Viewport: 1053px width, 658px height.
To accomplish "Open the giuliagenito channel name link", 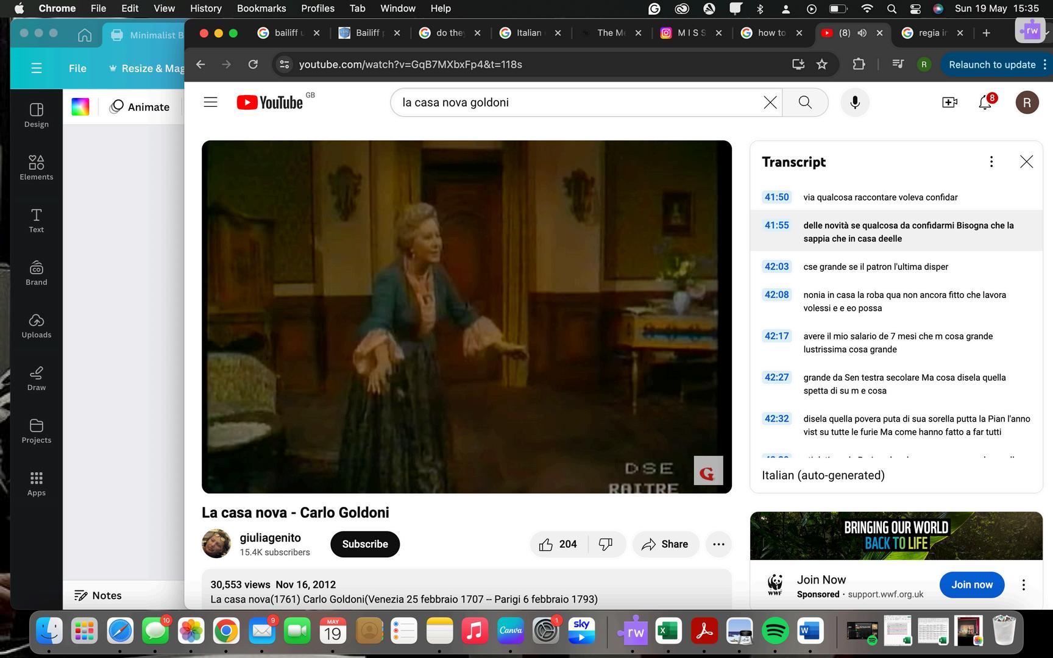I will (x=271, y=537).
